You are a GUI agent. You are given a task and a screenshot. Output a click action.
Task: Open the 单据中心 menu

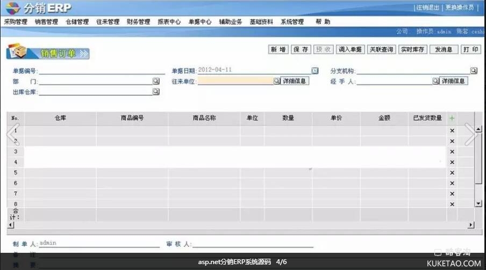tap(200, 22)
